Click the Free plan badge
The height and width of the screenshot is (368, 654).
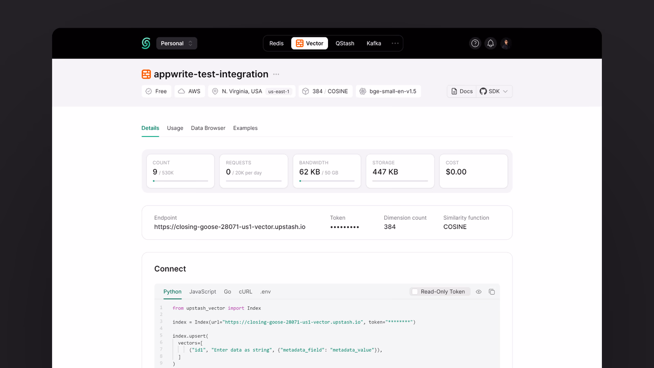(156, 91)
